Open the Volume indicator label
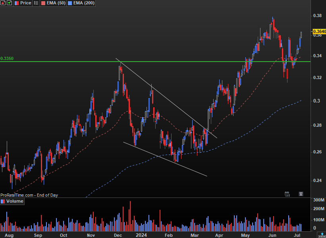Viewport: 326px width, 238px height. click(x=15, y=201)
